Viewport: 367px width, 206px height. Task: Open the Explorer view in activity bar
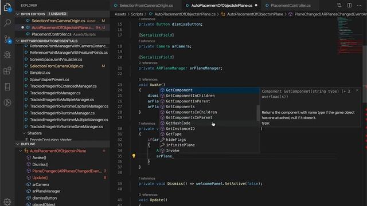tap(7, 7)
